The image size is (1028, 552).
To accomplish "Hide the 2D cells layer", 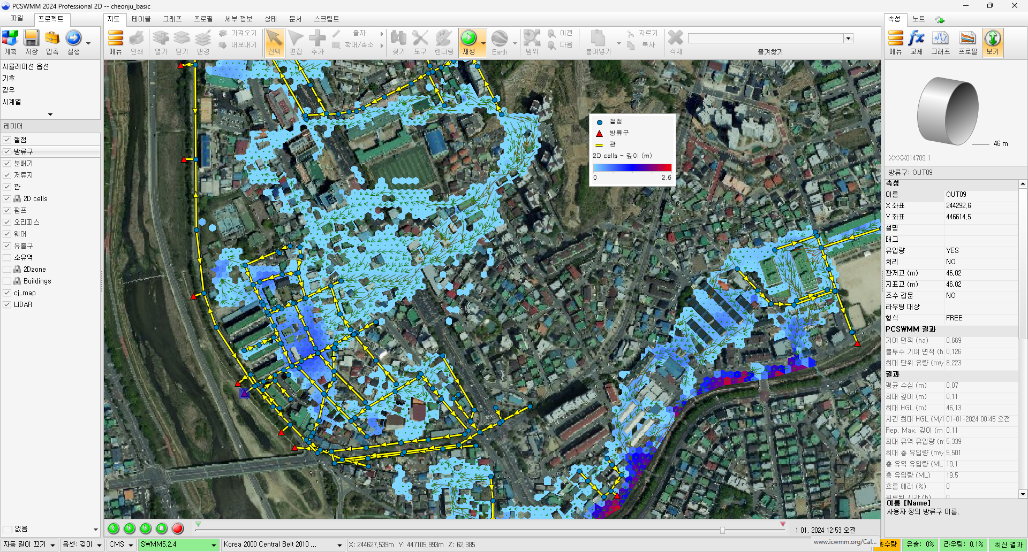I will (7, 199).
